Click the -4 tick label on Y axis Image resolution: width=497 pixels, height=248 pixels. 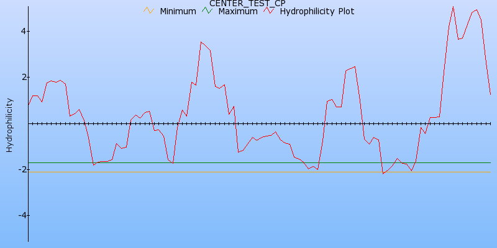[20, 215]
